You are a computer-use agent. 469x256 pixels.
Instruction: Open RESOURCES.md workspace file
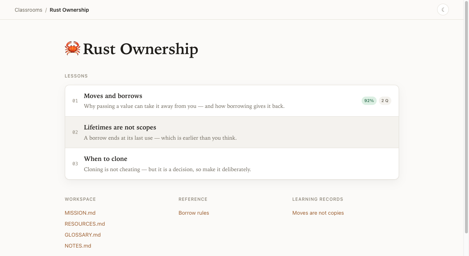pos(85,224)
